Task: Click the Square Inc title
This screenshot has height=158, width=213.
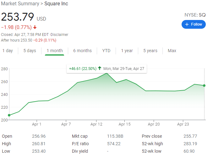Action: (56, 4)
